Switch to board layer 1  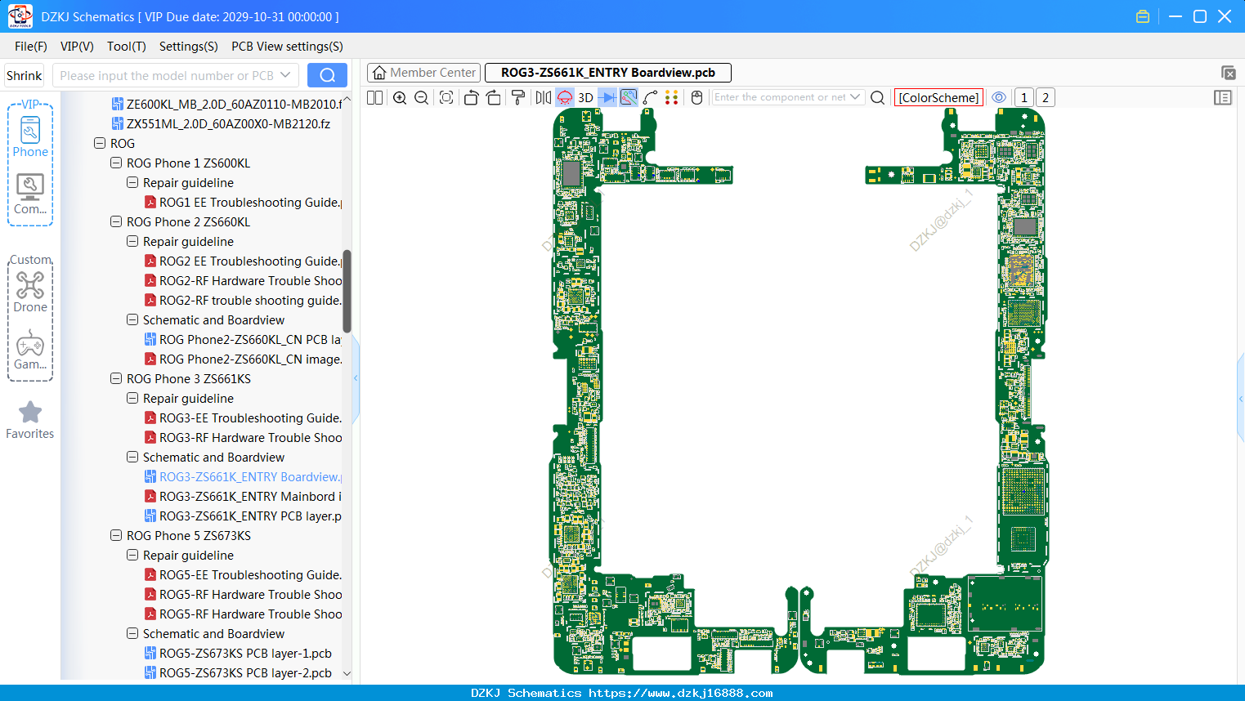tap(1023, 97)
